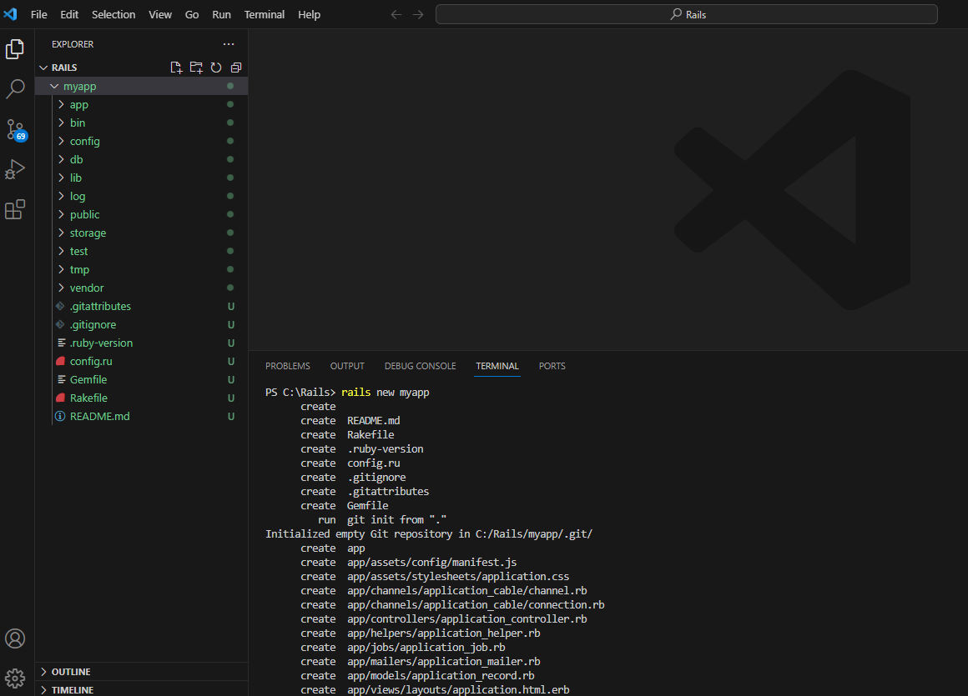
Task: Click the README.md info file icon
Action: [60, 416]
